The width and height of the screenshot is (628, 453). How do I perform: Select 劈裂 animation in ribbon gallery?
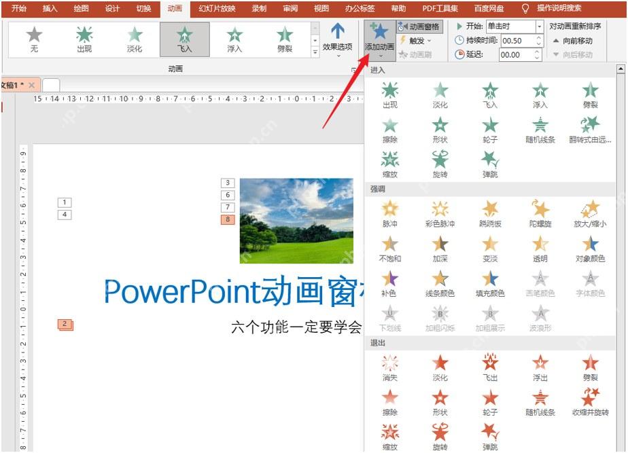[284, 39]
